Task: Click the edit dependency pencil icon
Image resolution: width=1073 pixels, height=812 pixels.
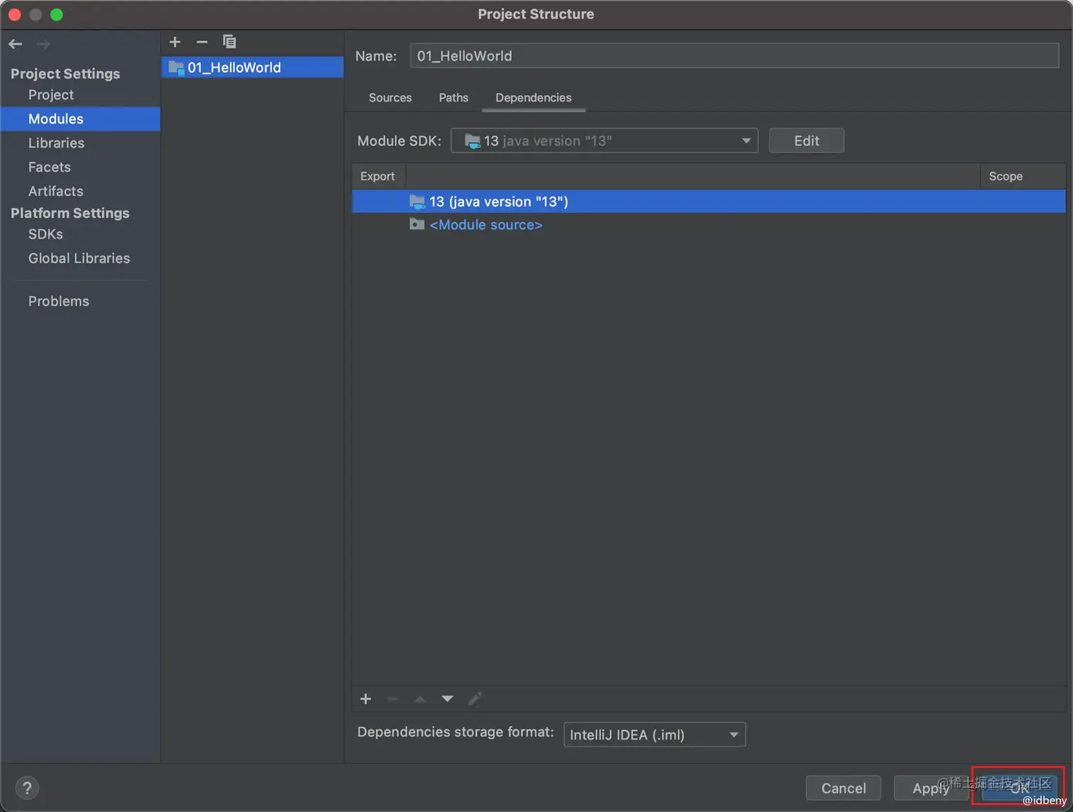Action: tap(475, 699)
